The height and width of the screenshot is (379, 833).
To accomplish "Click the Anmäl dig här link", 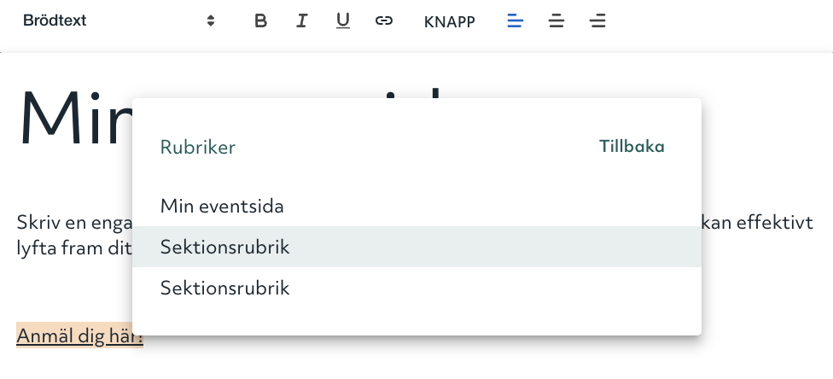I will [x=79, y=335].
